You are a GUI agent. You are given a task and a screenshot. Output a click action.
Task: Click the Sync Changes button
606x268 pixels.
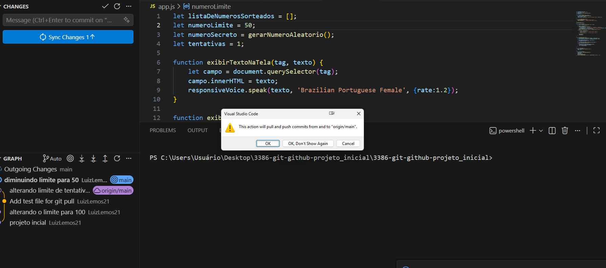click(68, 37)
